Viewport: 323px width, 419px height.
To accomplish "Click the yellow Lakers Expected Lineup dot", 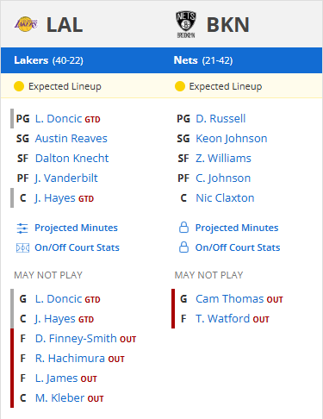I will (x=19, y=86).
